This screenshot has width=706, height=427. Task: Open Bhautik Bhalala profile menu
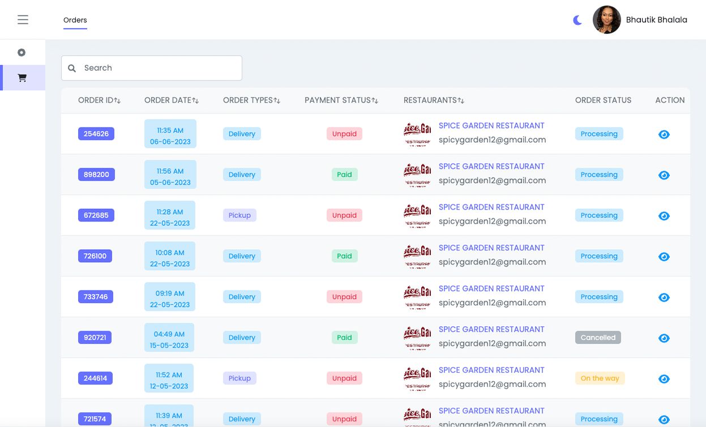[x=640, y=20]
